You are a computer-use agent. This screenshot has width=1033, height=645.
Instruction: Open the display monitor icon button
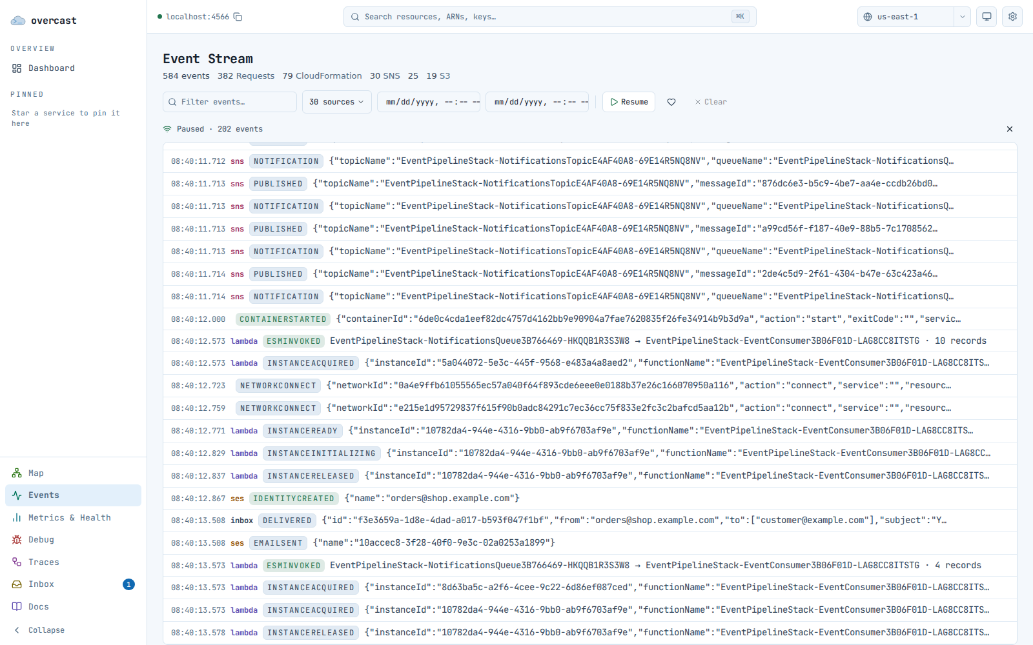[987, 17]
